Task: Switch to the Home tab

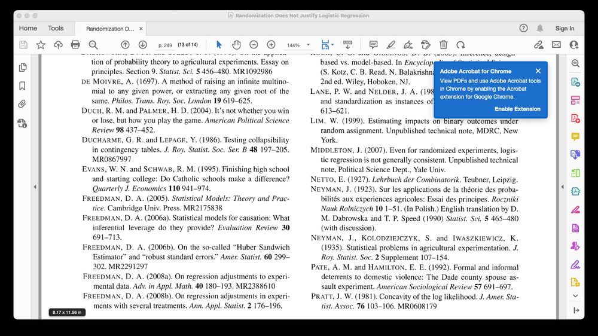Action: pyautogui.click(x=28, y=28)
